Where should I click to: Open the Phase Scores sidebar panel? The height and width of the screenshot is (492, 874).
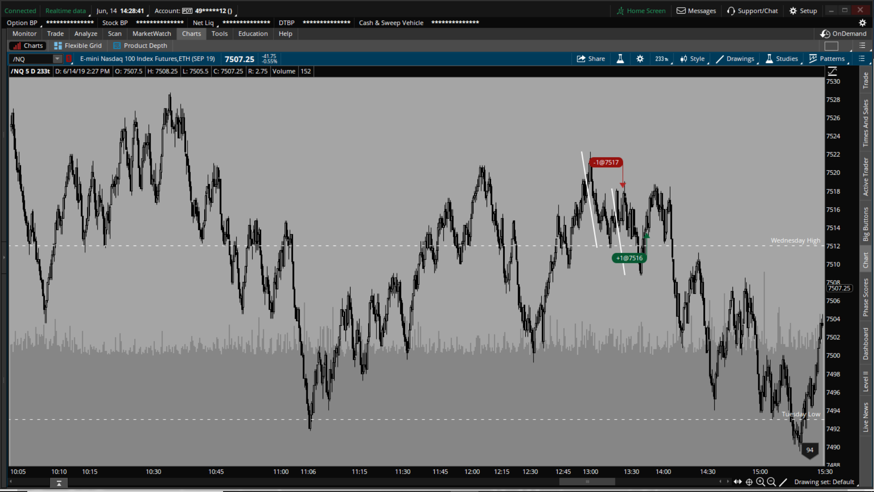coord(866,297)
